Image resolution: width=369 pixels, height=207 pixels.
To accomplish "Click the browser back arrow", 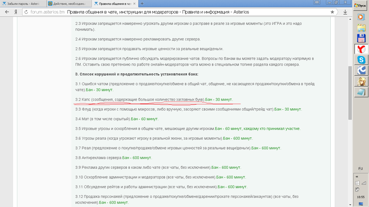I will click(7, 12).
